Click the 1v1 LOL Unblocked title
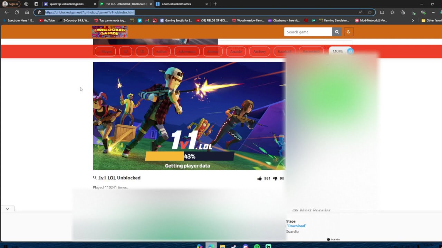Screen dimensions: 442x248 (119, 178)
